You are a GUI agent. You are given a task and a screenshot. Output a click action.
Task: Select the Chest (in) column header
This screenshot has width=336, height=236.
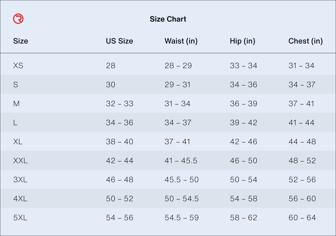click(305, 41)
